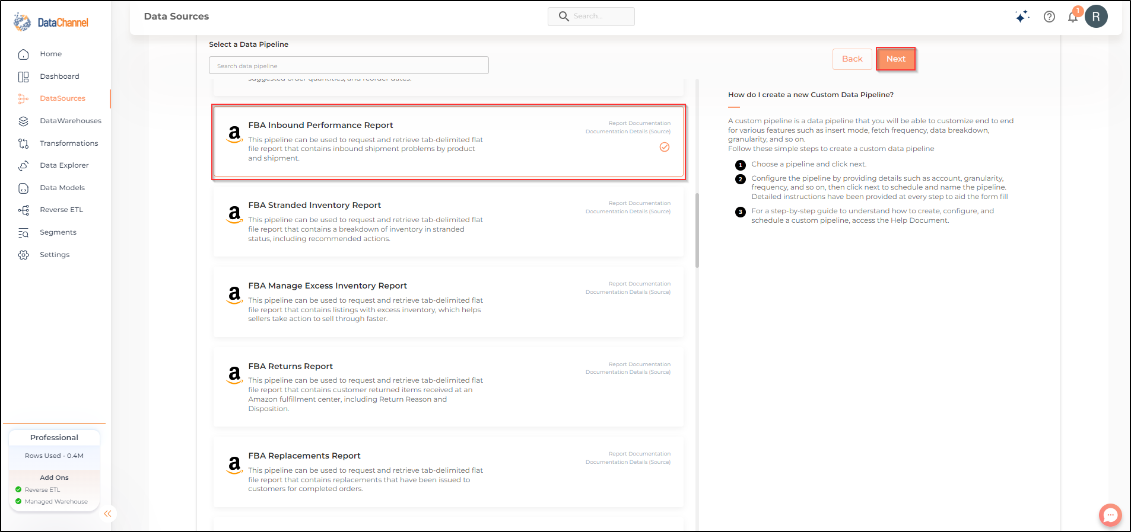This screenshot has height=532, width=1131.
Task: Open Documentation Details (Source) for FBA Stranded Inventory
Action: pos(628,211)
